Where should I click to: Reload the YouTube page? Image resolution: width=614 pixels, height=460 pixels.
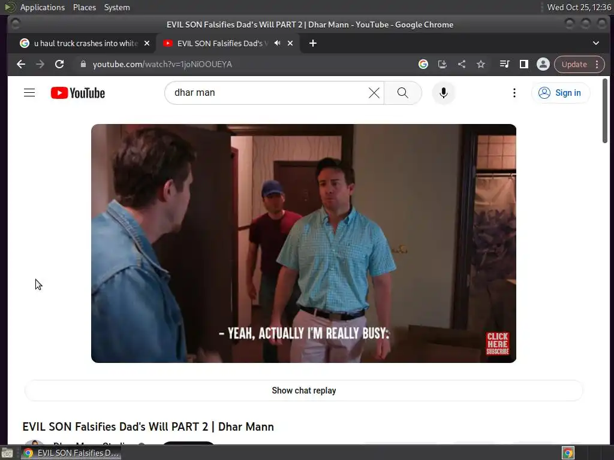(x=59, y=64)
